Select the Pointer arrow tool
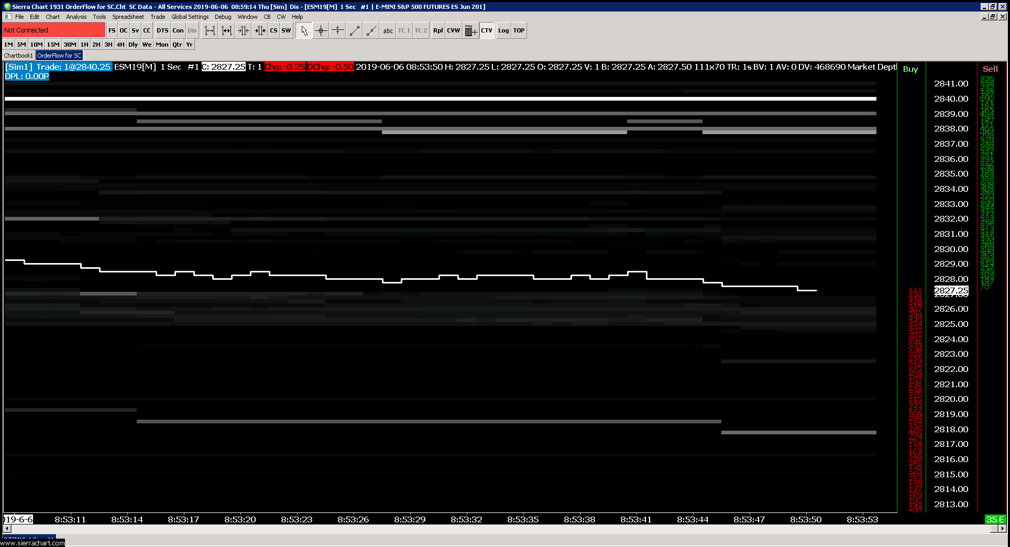Image resolution: width=1010 pixels, height=547 pixels. pyautogui.click(x=304, y=30)
